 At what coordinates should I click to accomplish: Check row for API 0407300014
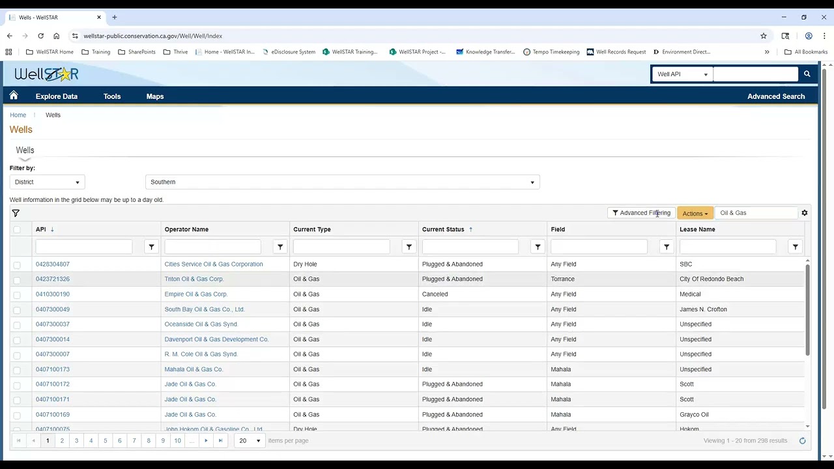point(17,339)
